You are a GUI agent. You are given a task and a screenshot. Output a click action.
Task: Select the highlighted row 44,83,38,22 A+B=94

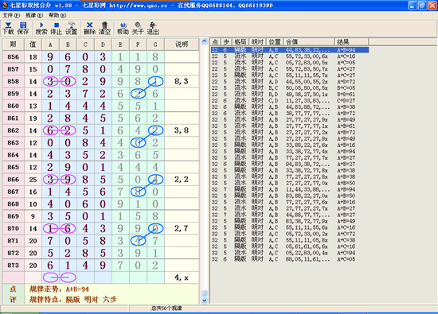(290, 50)
